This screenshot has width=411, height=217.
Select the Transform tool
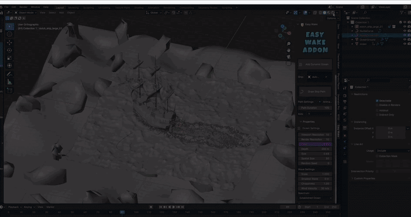click(10, 66)
